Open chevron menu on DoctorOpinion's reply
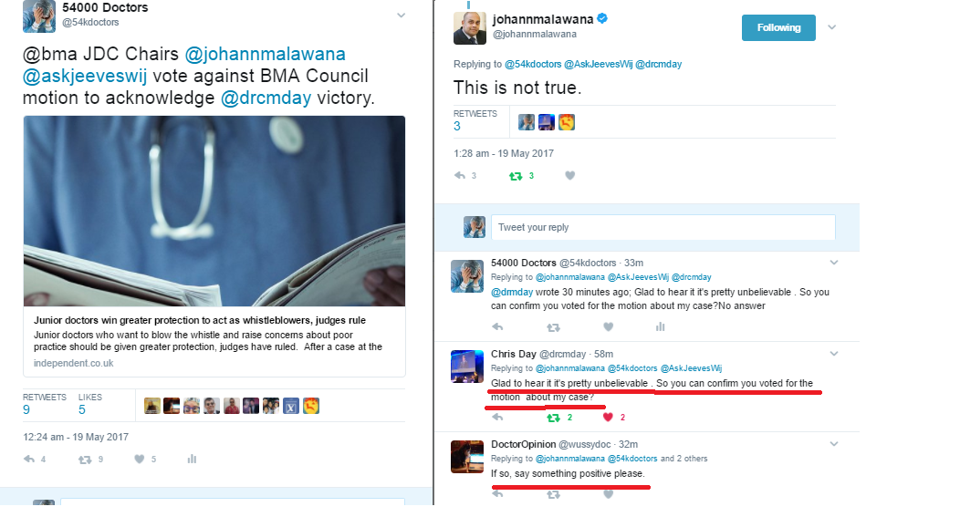This screenshot has height=517, width=960. click(834, 444)
